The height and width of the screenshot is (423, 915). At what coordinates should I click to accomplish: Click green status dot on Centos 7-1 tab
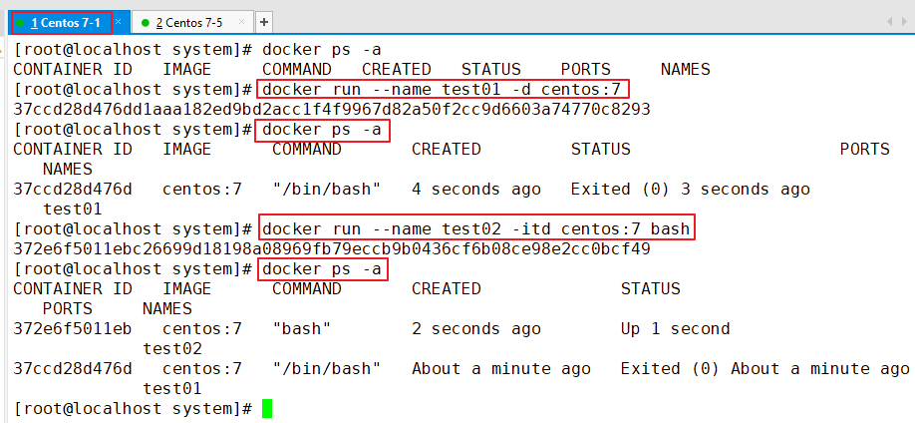(20, 22)
